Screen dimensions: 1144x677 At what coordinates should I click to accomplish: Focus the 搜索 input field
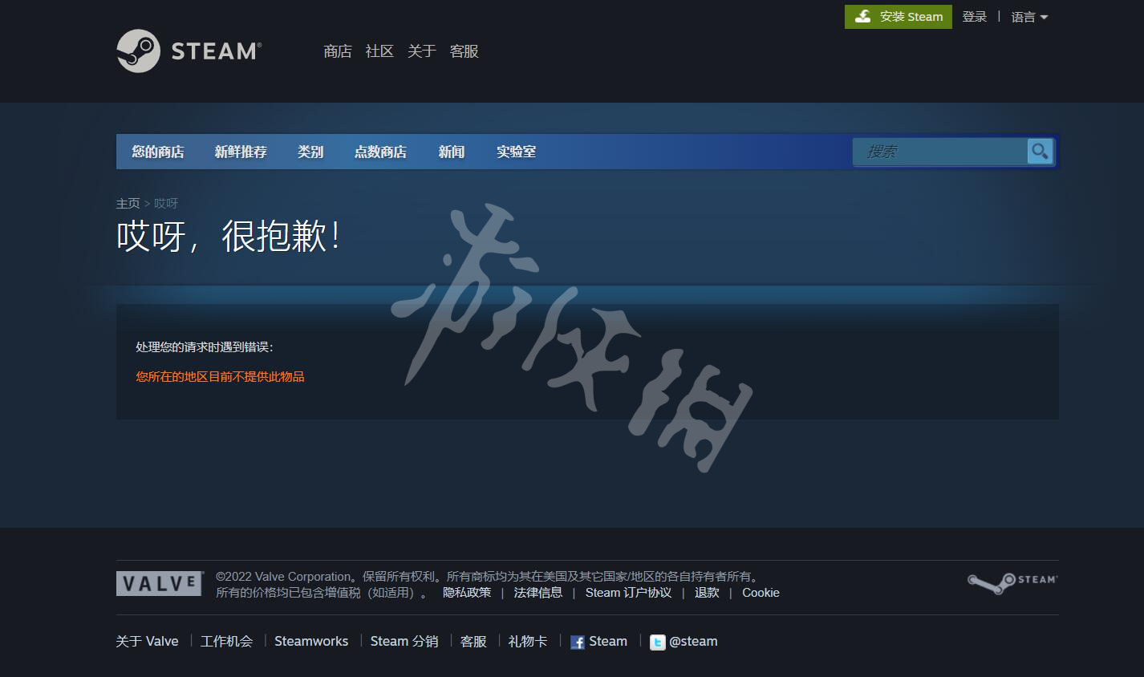point(940,152)
